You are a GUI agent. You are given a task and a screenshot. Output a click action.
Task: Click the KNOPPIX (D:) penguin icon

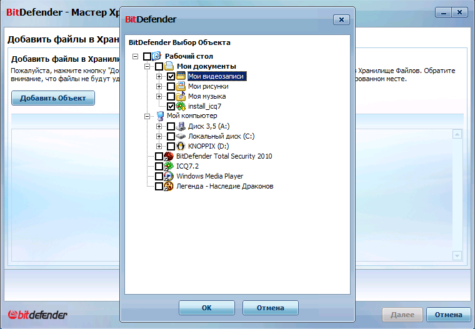[x=181, y=146]
